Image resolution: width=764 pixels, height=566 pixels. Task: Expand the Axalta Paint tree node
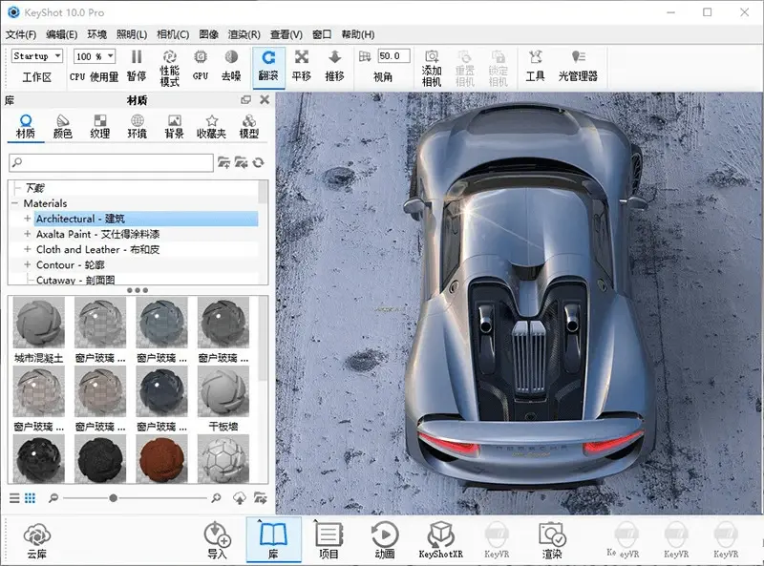pos(28,234)
